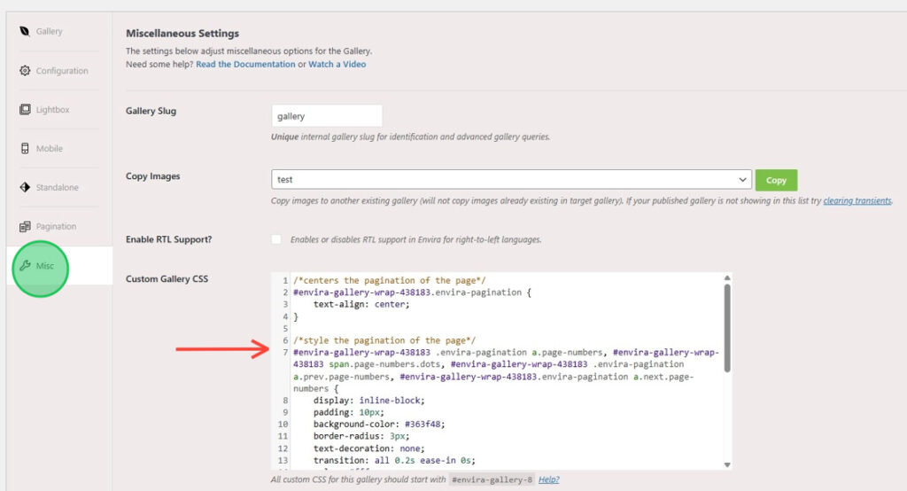Enable the RTL Support checkbox
The image size is (907, 491).
click(276, 239)
